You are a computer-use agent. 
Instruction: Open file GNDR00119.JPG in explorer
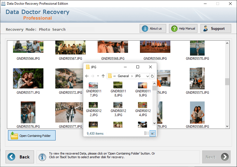pos(143,90)
